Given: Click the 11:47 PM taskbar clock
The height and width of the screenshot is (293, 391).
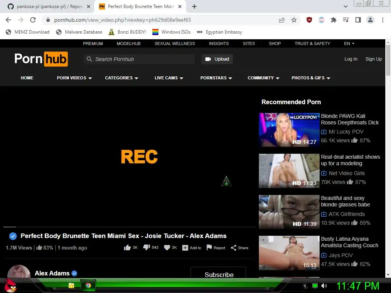Looking at the screenshot, I should pyautogui.click(x=358, y=286).
